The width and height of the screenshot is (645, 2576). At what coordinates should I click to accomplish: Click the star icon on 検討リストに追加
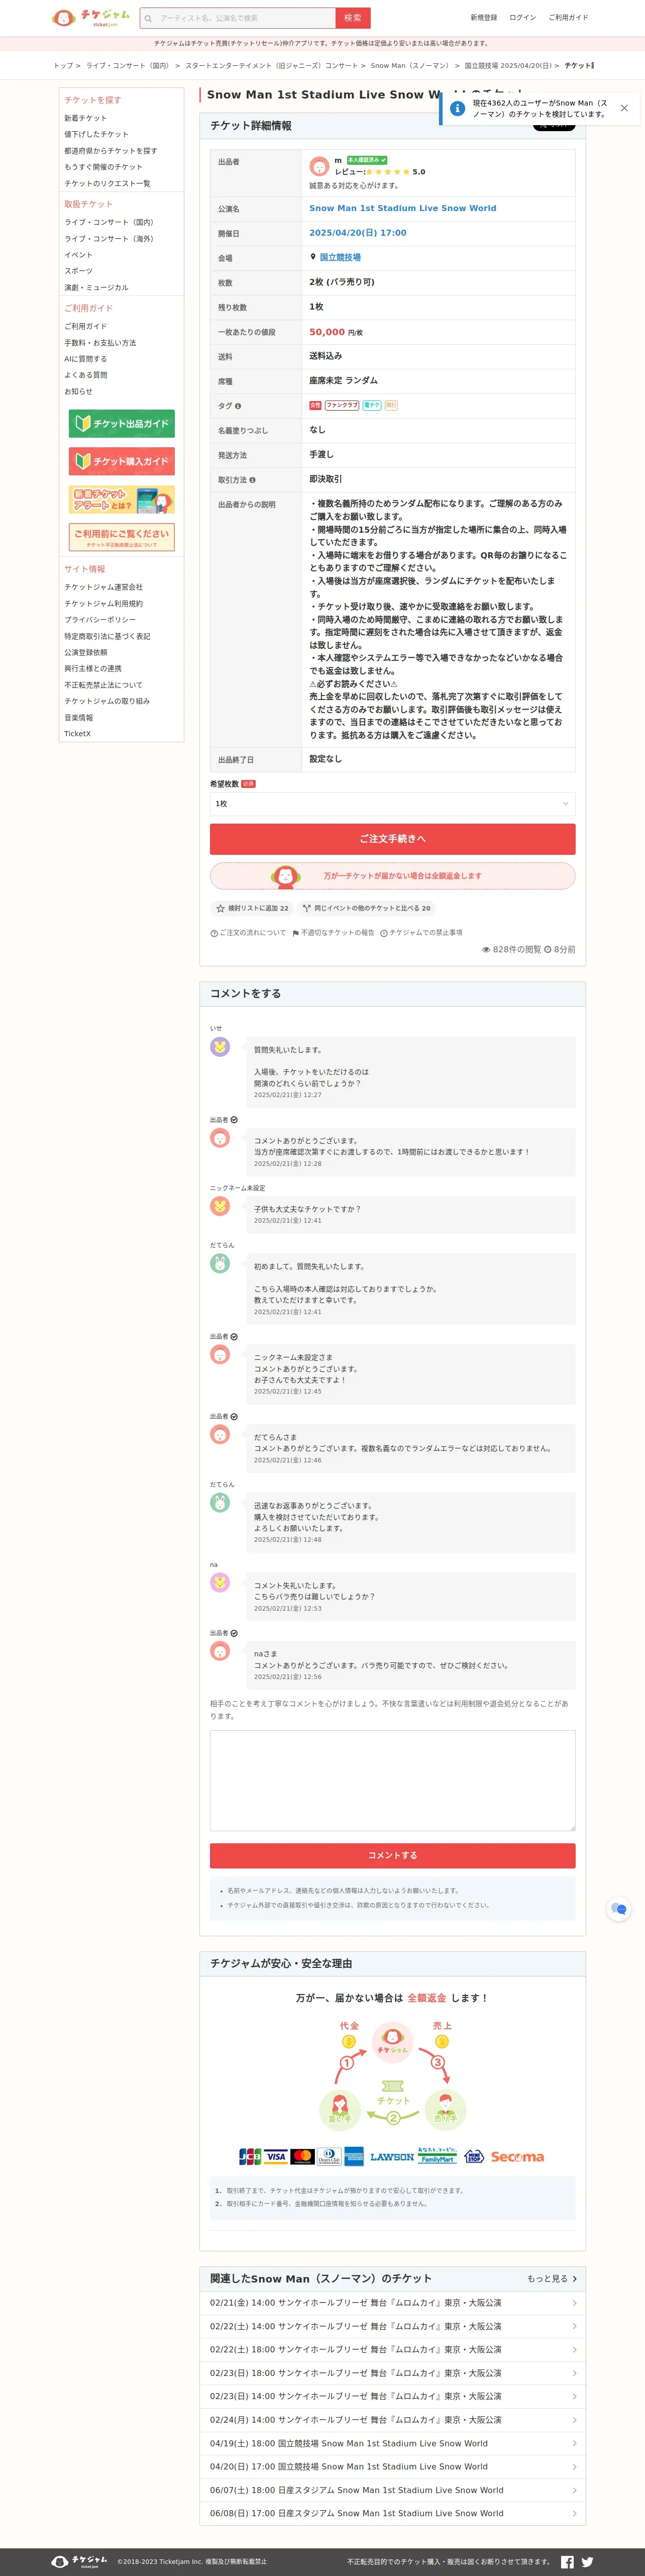[221, 908]
